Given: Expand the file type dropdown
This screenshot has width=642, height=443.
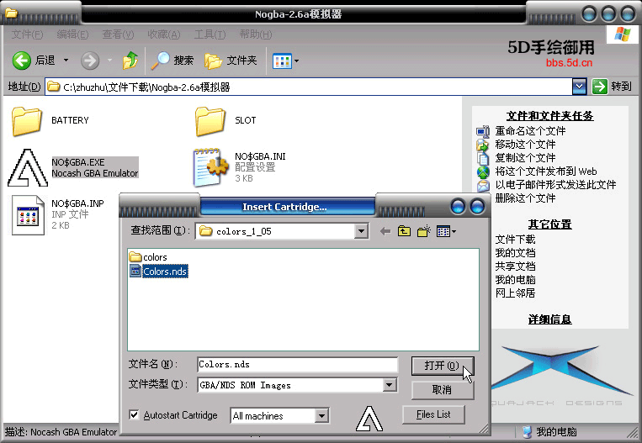Looking at the screenshot, I should pos(390,385).
